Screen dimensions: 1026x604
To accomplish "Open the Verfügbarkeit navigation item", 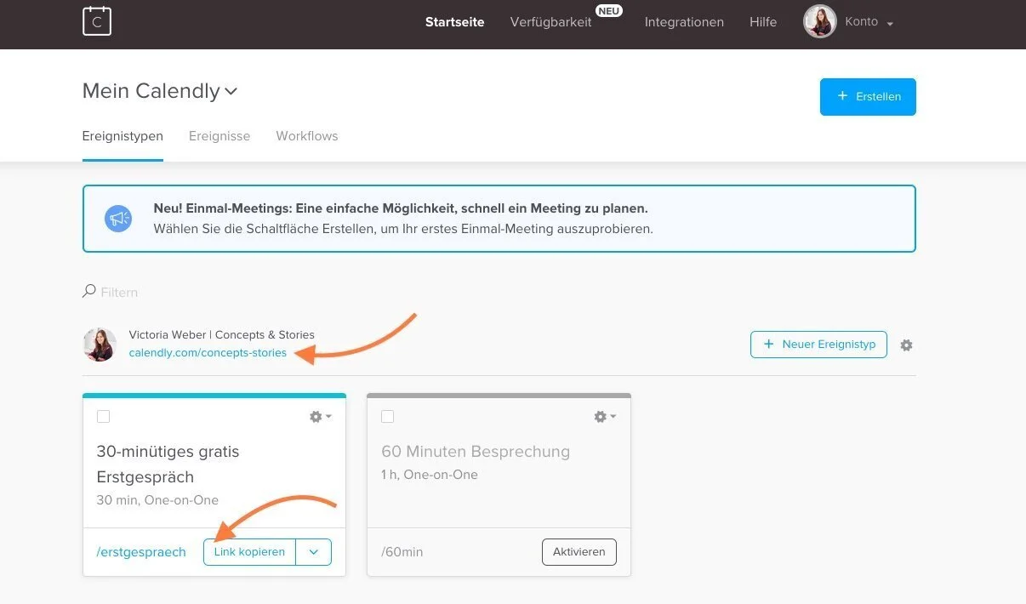I will pos(550,22).
